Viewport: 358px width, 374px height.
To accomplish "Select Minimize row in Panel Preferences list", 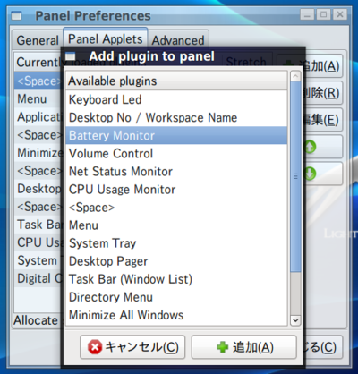I will [38, 153].
